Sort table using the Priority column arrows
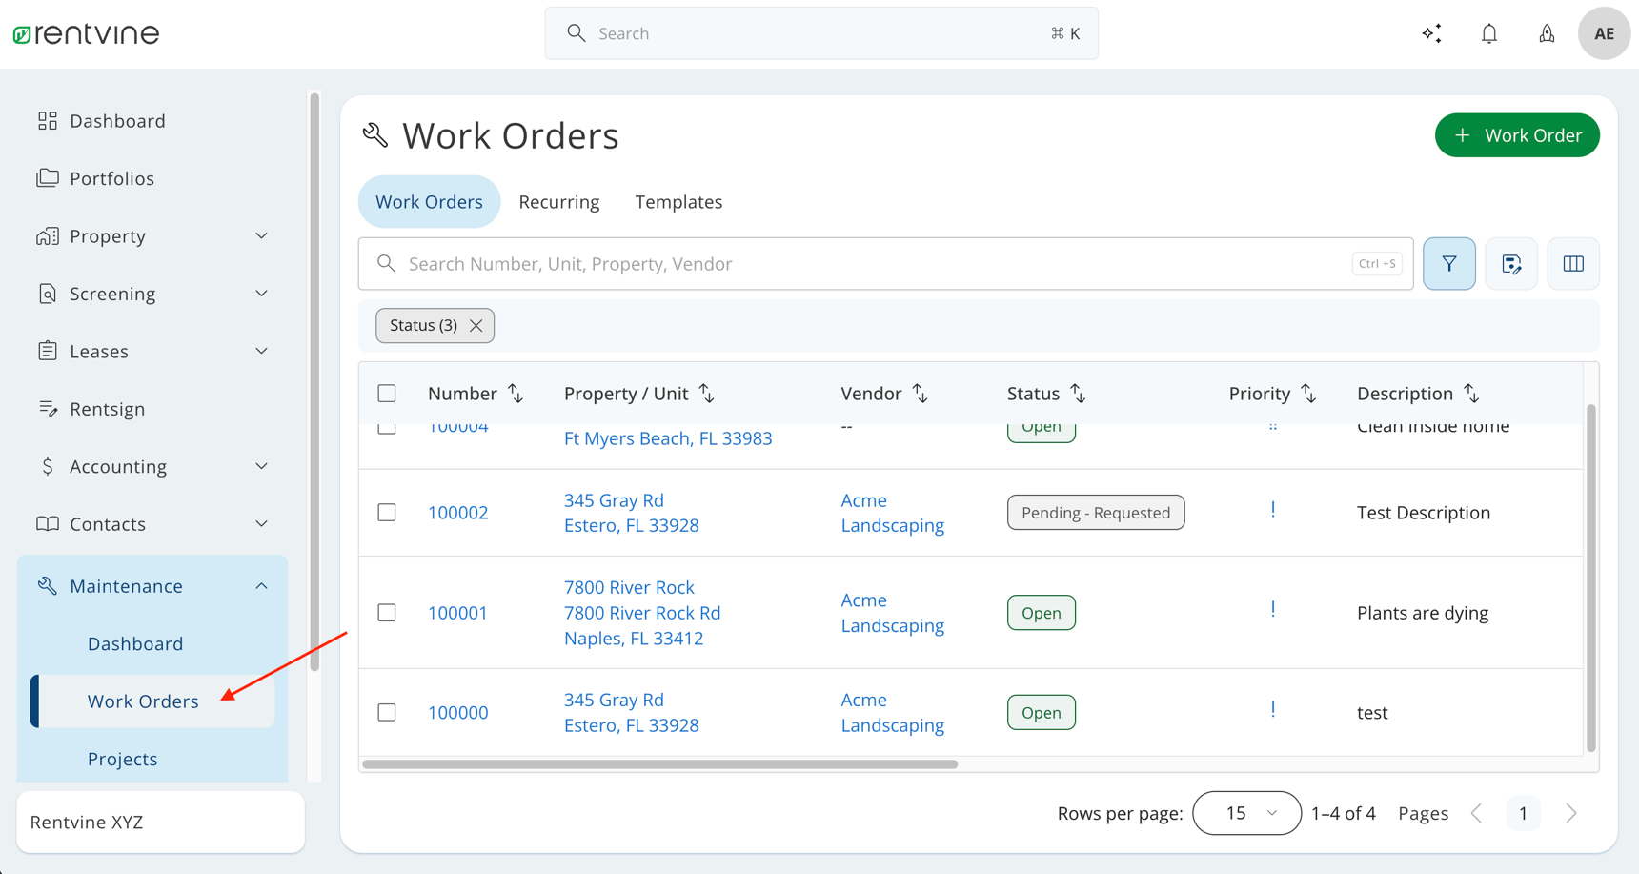The width and height of the screenshot is (1639, 874). pos(1308,393)
